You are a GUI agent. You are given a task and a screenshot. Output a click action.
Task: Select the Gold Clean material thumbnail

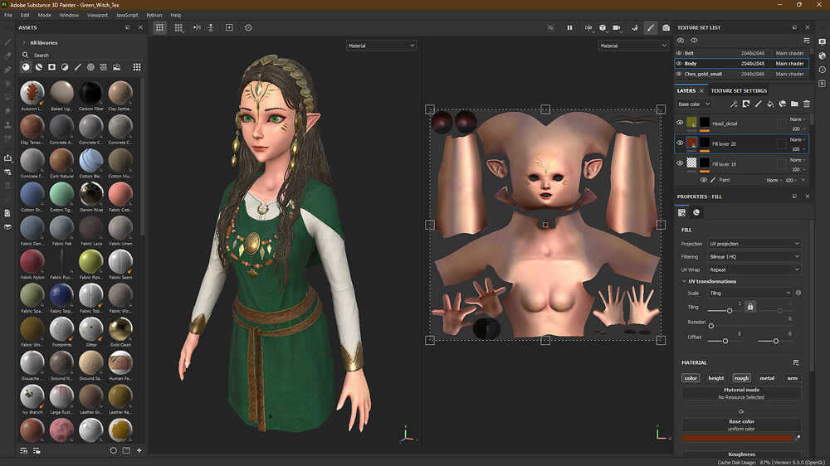pyautogui.click(x=120, y=328)
